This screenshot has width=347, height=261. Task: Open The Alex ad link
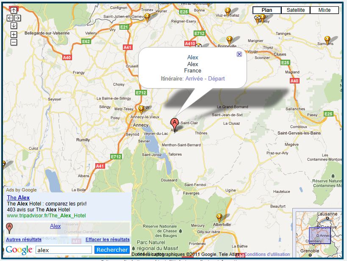point(18,197)
